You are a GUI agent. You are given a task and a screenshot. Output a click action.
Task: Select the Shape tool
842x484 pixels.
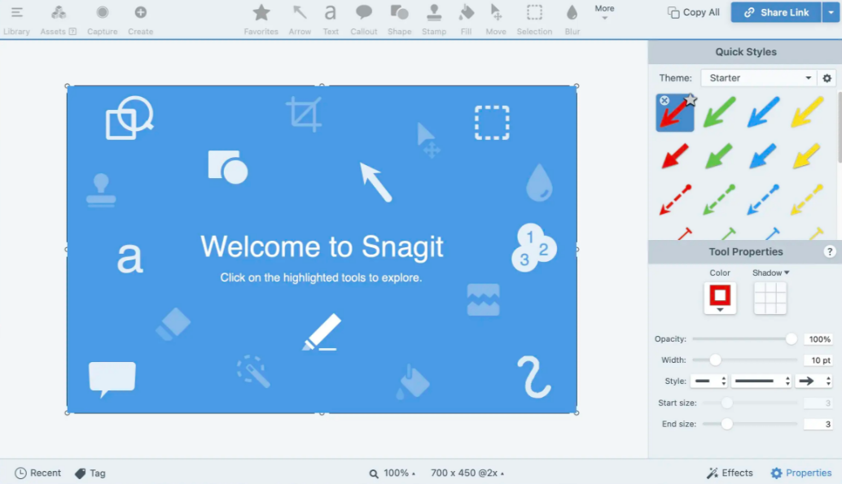pos(400,20)
